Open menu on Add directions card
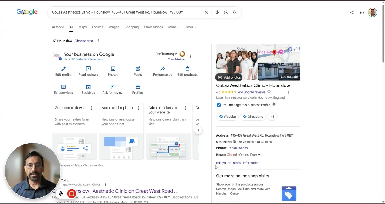This screenshot has height=204, width=385. coord(185,108)
